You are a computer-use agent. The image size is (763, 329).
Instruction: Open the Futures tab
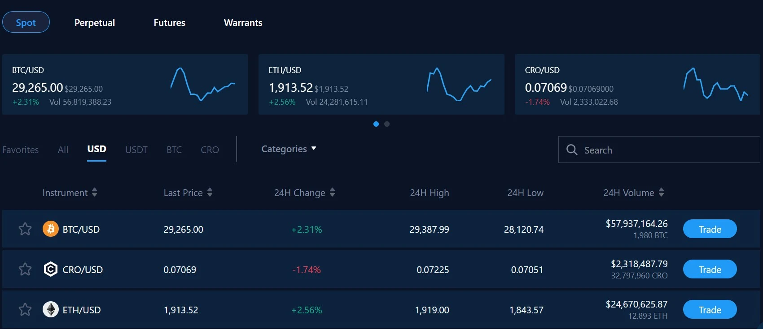click(169, 22)
